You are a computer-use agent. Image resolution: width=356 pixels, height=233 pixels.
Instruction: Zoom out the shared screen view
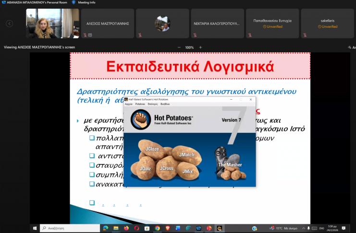coord(179,47)
